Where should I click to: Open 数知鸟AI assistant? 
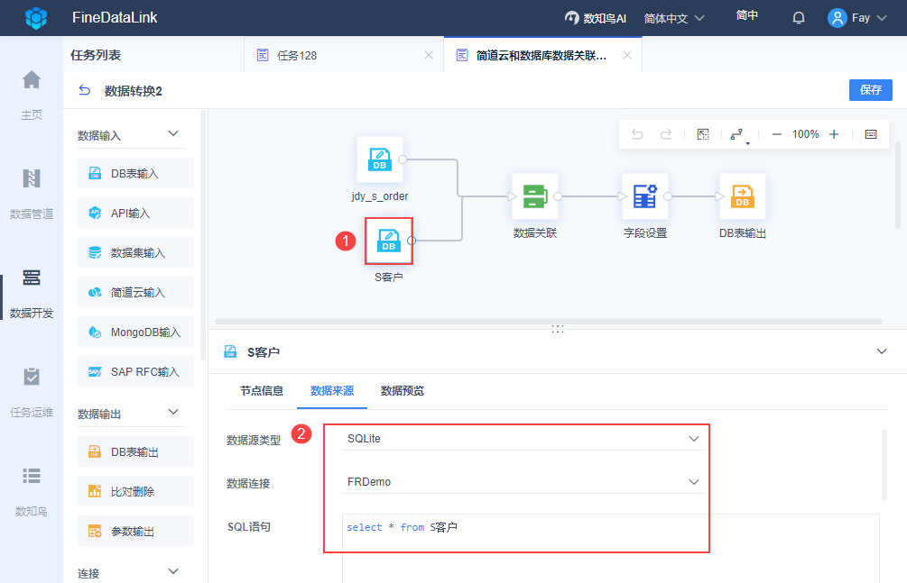(596, 18)
